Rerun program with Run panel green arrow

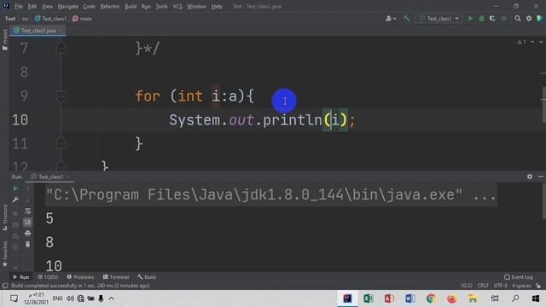pyautogui.click(x=15, y=188)
